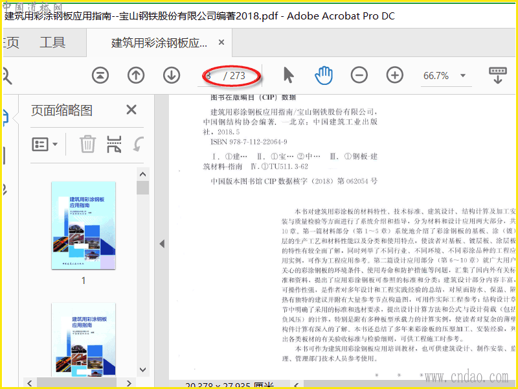Close the page thumbnails panel

131,110
